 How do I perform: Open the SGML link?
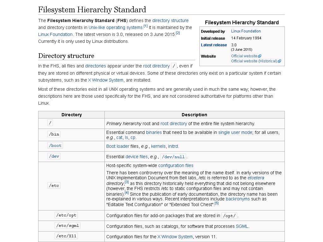[x=242, y=226]
